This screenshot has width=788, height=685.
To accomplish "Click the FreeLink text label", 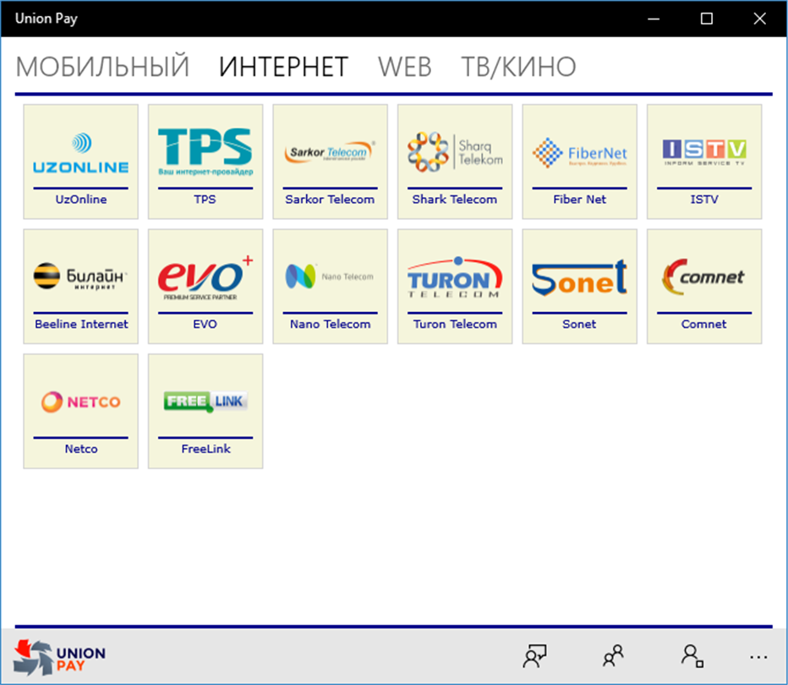I will [206, 449].
